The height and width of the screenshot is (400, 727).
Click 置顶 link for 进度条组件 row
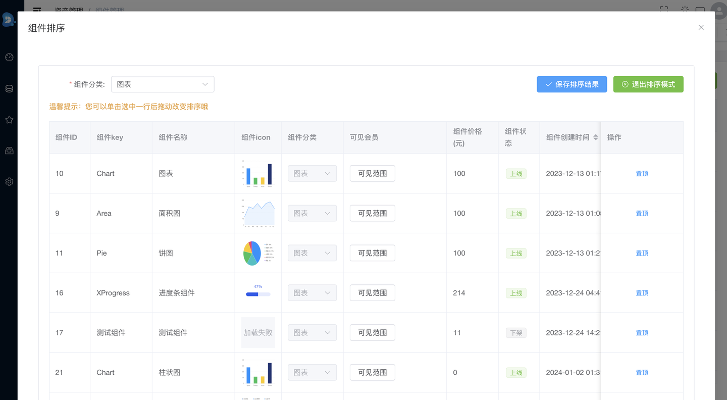[x=642, y=293]
